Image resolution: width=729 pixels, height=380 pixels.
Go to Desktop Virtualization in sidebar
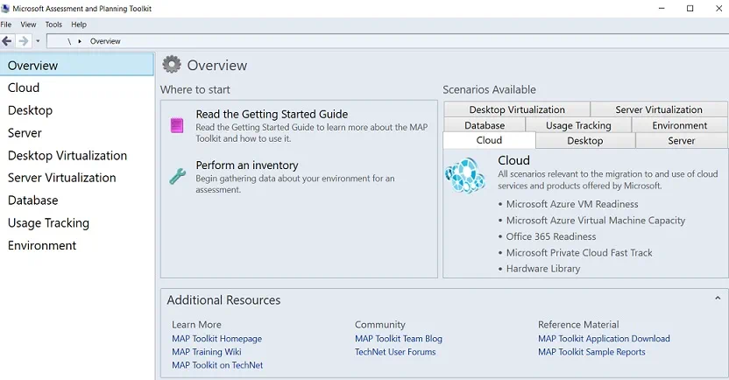[67, 156]
